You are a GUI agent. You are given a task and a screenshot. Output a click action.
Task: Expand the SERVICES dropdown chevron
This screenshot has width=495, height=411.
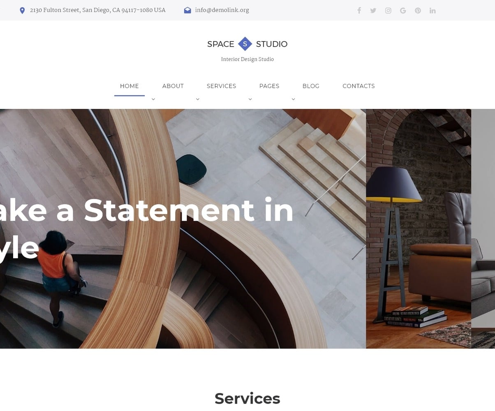click(198, 99)
